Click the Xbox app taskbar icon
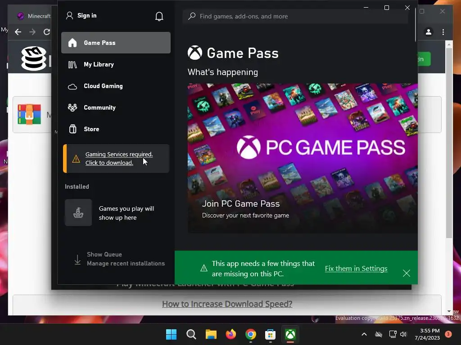Image resolution: width=461 pixels, height=345 pixels. point(290,334)
